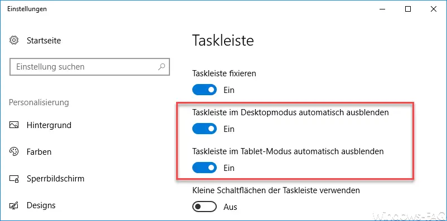Viewport: 447px width, 221px height.
Task: Open the Farben settings page
Action: pyautogui.click(x=39, y=152)
